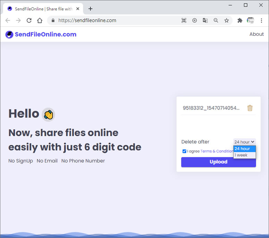Viewport: 269px width, 238px height.
Task: Uncheck the I agree checkbox
Action: [184, 151]
